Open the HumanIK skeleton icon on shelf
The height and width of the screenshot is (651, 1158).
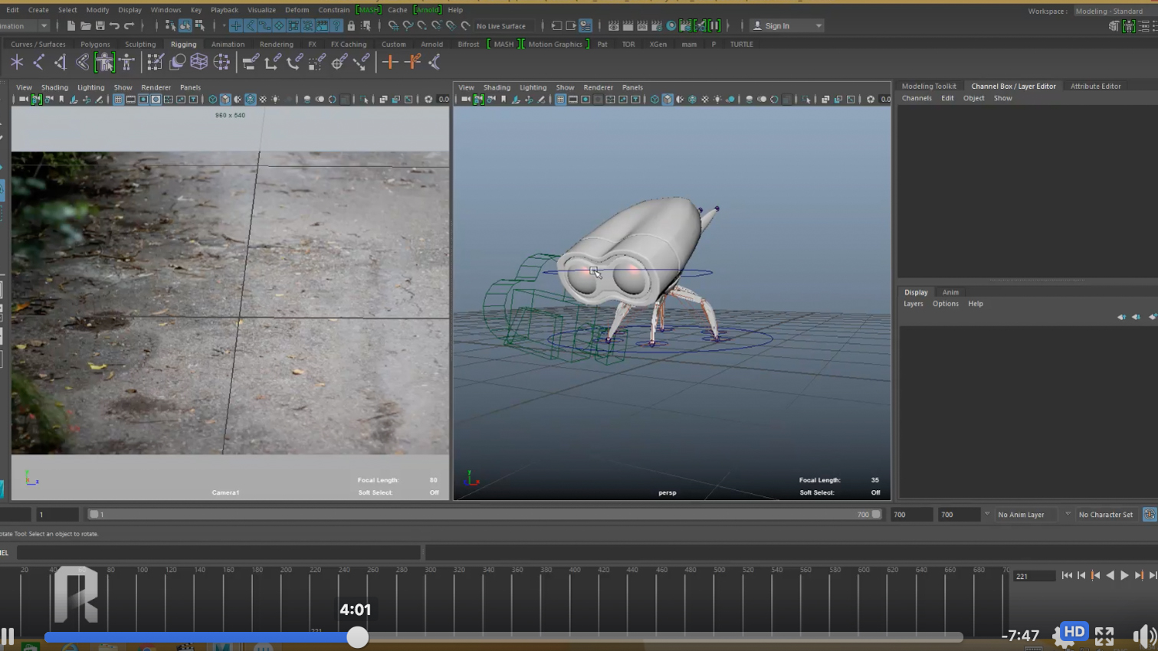point(127,62)
